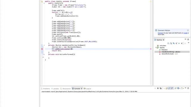The width and height of the screenshot is (191, 107).
Task: Click 'public class theCalc extends JFrame' line
Action: coord(60,1)
